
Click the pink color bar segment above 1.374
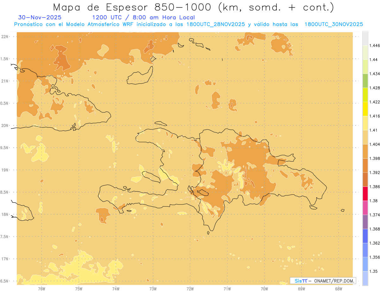click(x=365, y=208)
